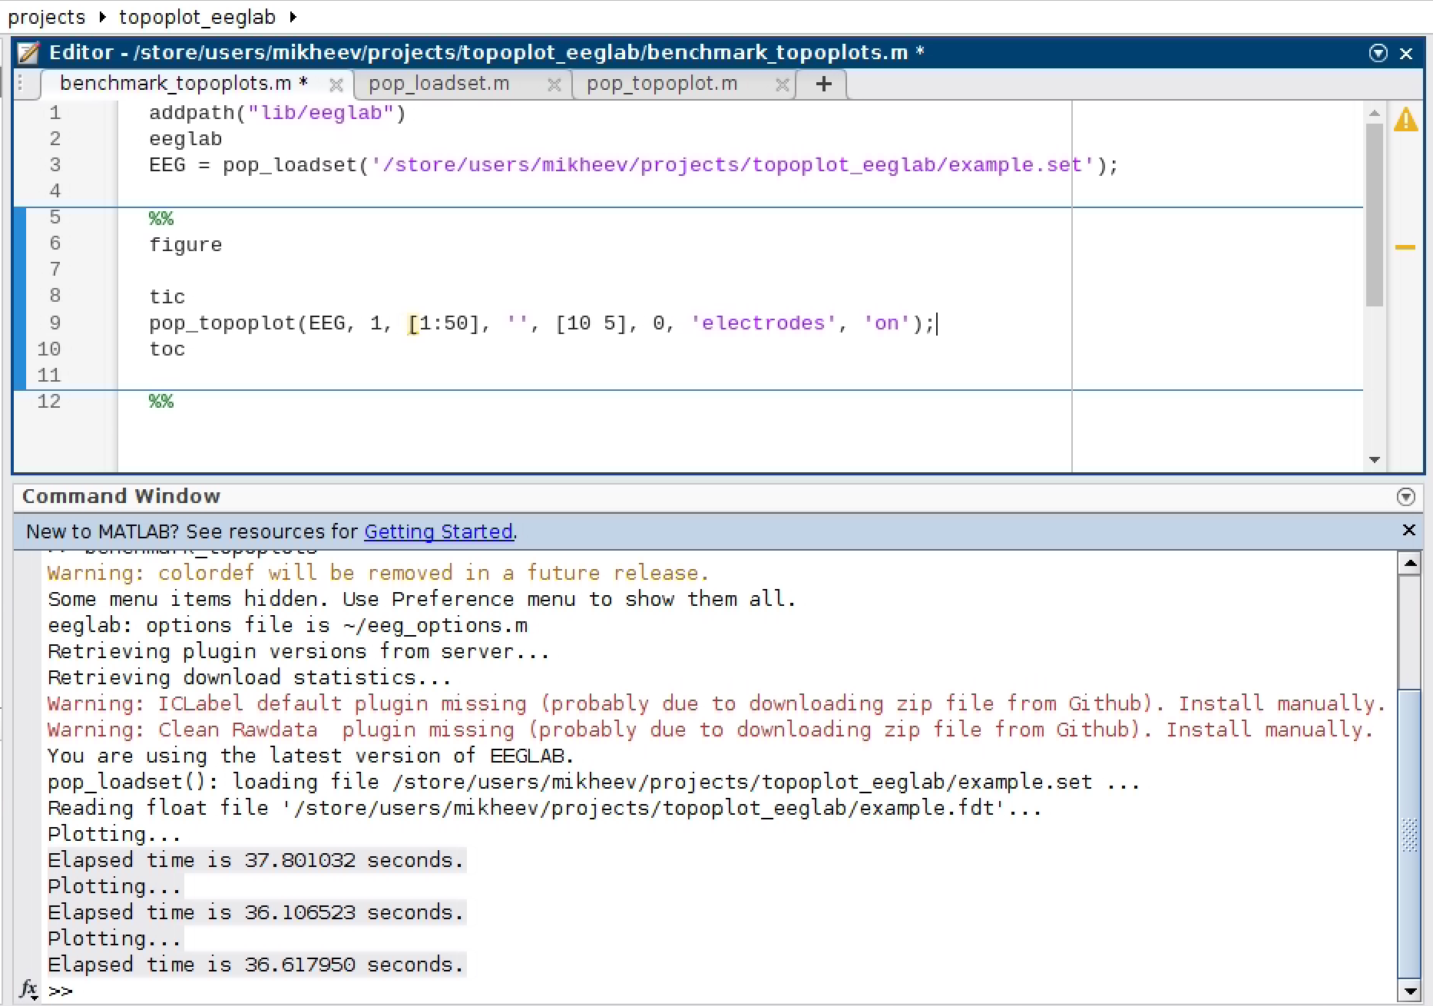Click the orange warning marker on message bar

1405,247
